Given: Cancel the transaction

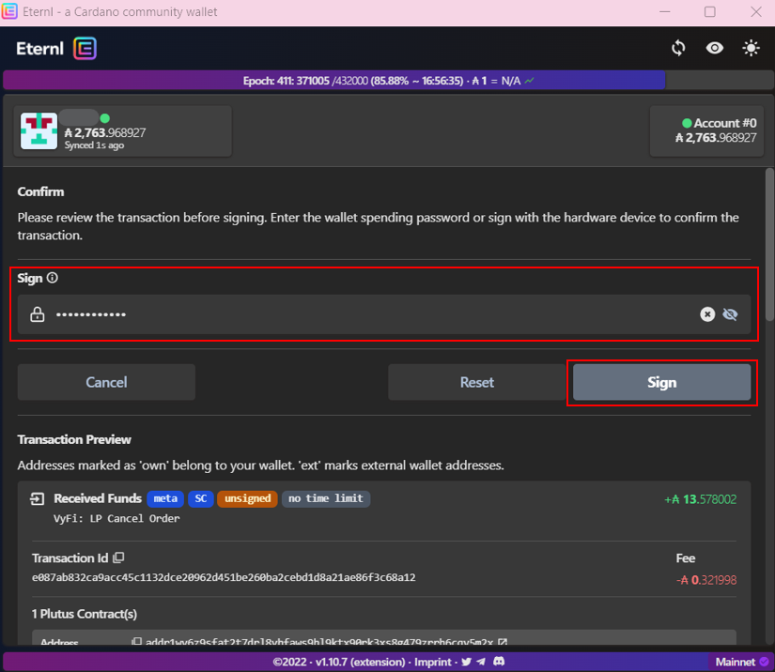Looking at the screenshot, I should [106, 382].
